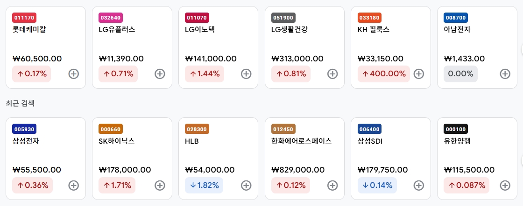Click the 아남전자 0.00% change chip
Screen dimensions: 523x206
click(x=460, y=74)
